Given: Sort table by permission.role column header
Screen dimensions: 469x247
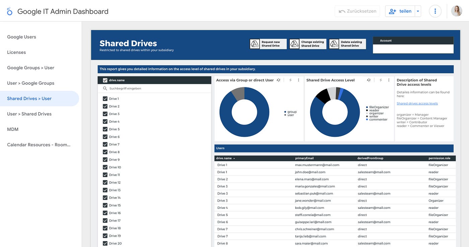Looking at the screenshot, I should click(x=440, y=158).
